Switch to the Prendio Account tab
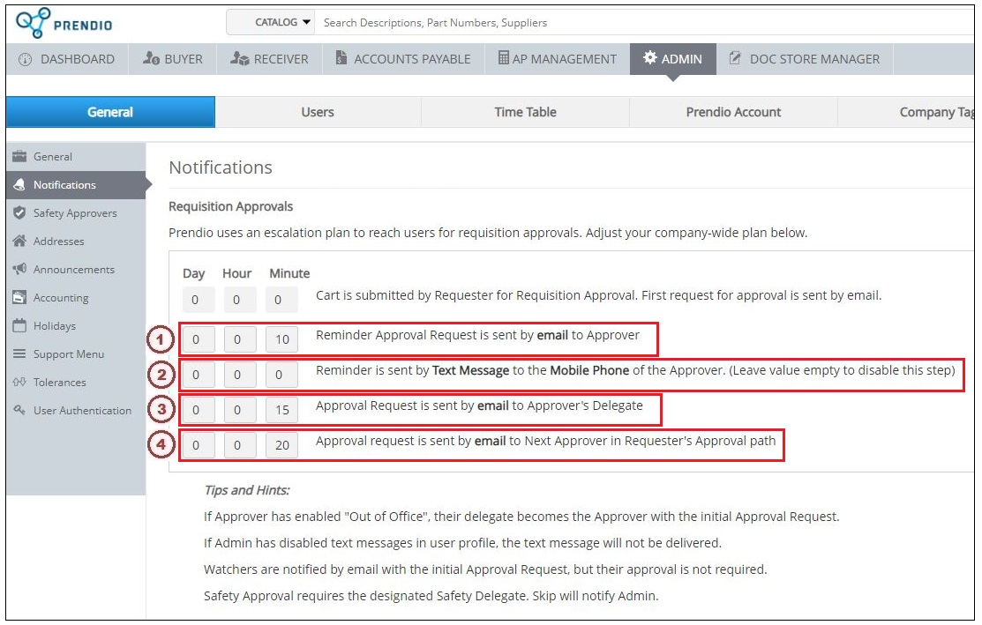The width and height of the screenshot is (982, 625). tap(732, 112)
